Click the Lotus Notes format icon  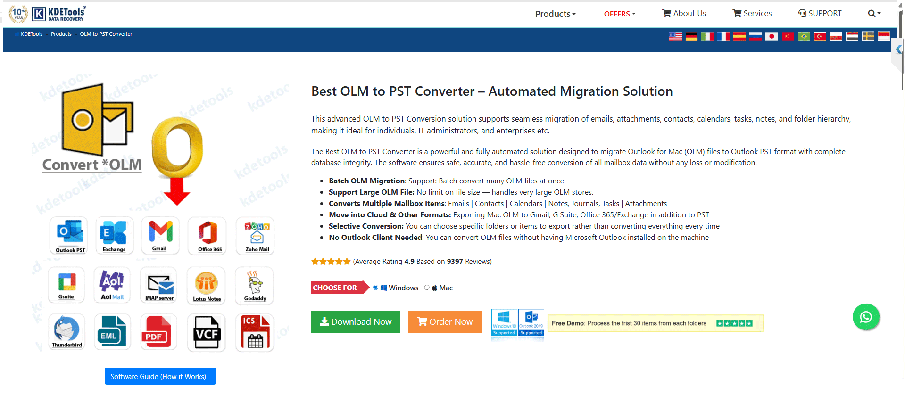206,286
